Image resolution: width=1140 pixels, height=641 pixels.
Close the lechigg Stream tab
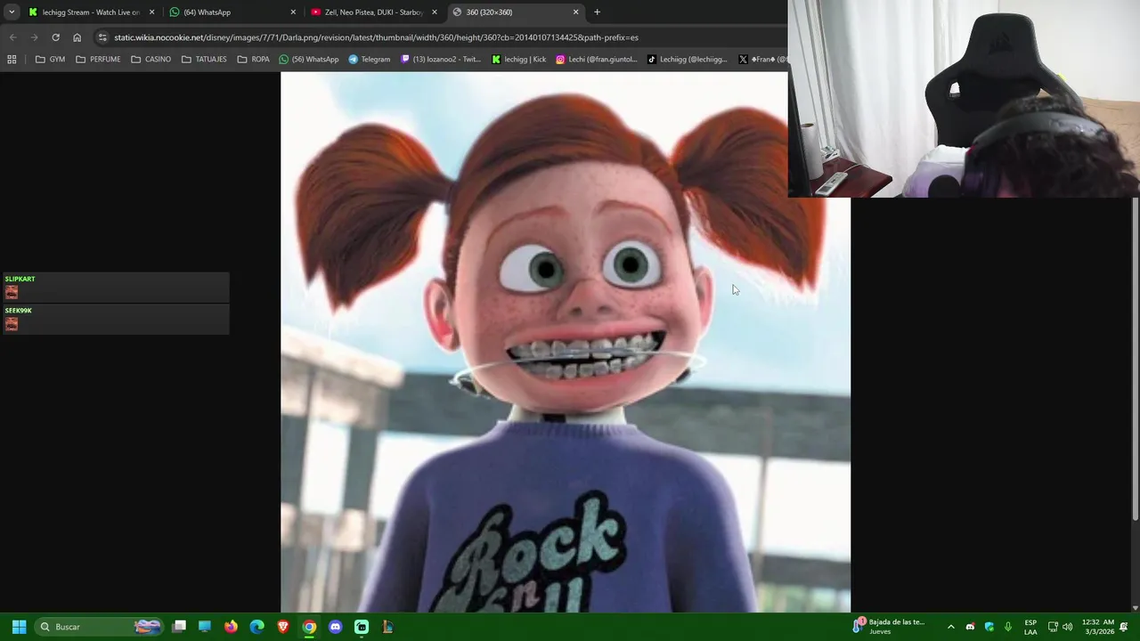click(x=152, y=12)
